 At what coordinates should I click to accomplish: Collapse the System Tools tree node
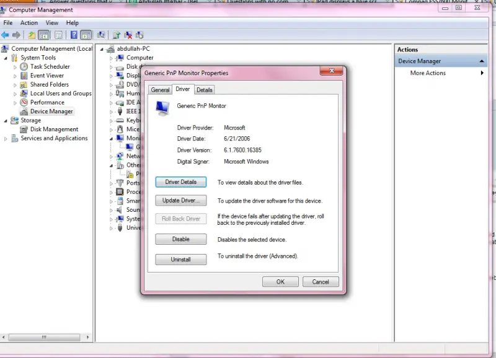point(6,58)
